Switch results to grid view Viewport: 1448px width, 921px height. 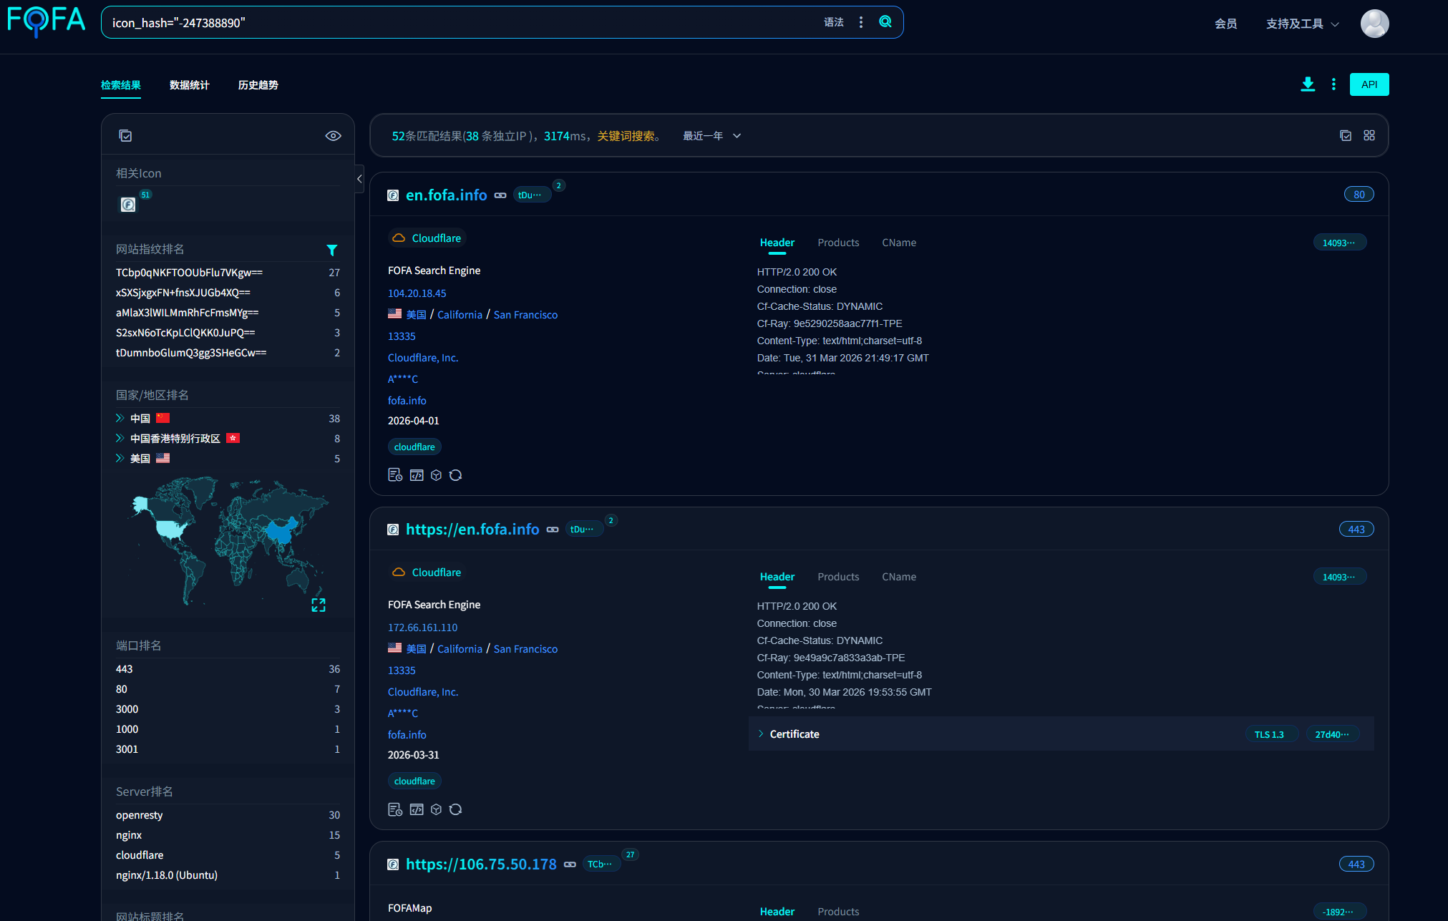tap(1369, 135)
